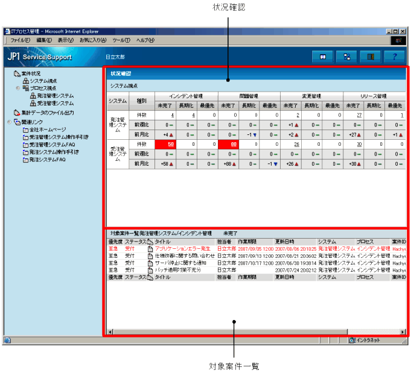The width and height of the screenshot is (411, 373).
Task: Click the door-shaped logout icon button
Action: click(x=371, y=57)
